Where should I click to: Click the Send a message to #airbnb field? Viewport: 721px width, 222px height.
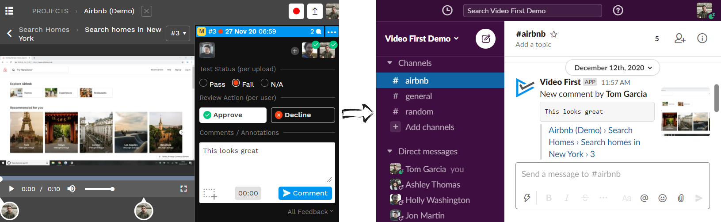tap(612, 174)
